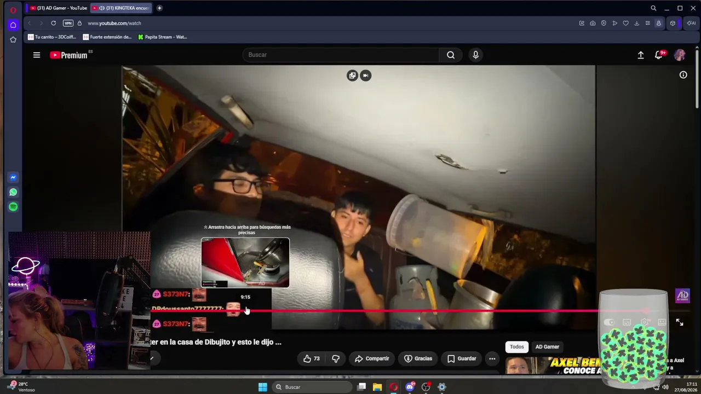This screenshot has width=701, height=394.
Task: Click the AD Gamer channel watermark
Action: pos(682,296)
